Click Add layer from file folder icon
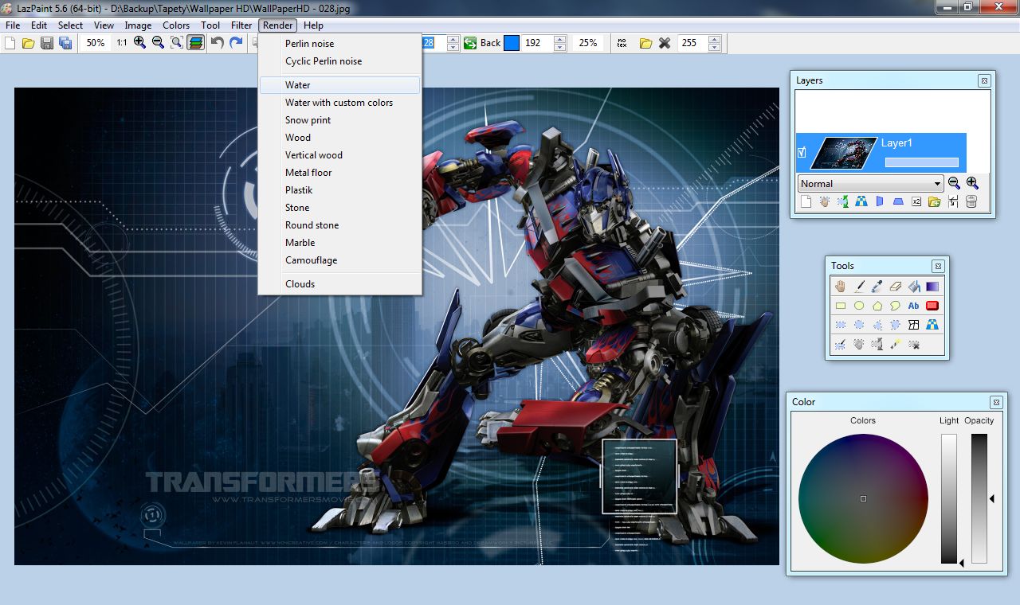 935,202
